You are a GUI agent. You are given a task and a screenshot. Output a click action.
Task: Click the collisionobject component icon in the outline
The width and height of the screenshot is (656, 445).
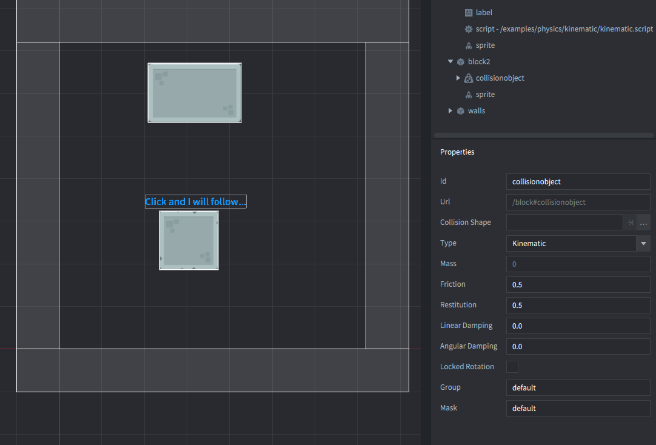click(x=469, y=78)
